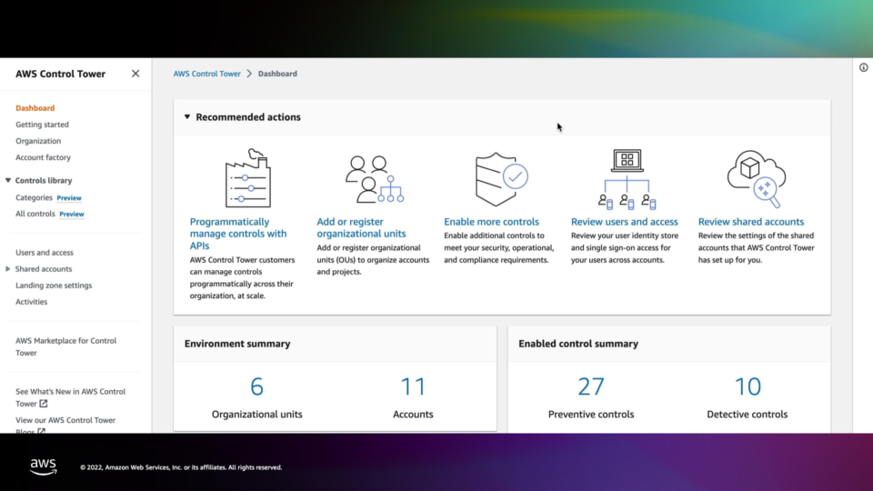This screenshot has height=491, width=873.
Task: Open Shared accounts in sidebar
Action: [x=44, y=269]
